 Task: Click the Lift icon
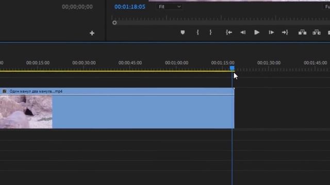coord(303,32)
